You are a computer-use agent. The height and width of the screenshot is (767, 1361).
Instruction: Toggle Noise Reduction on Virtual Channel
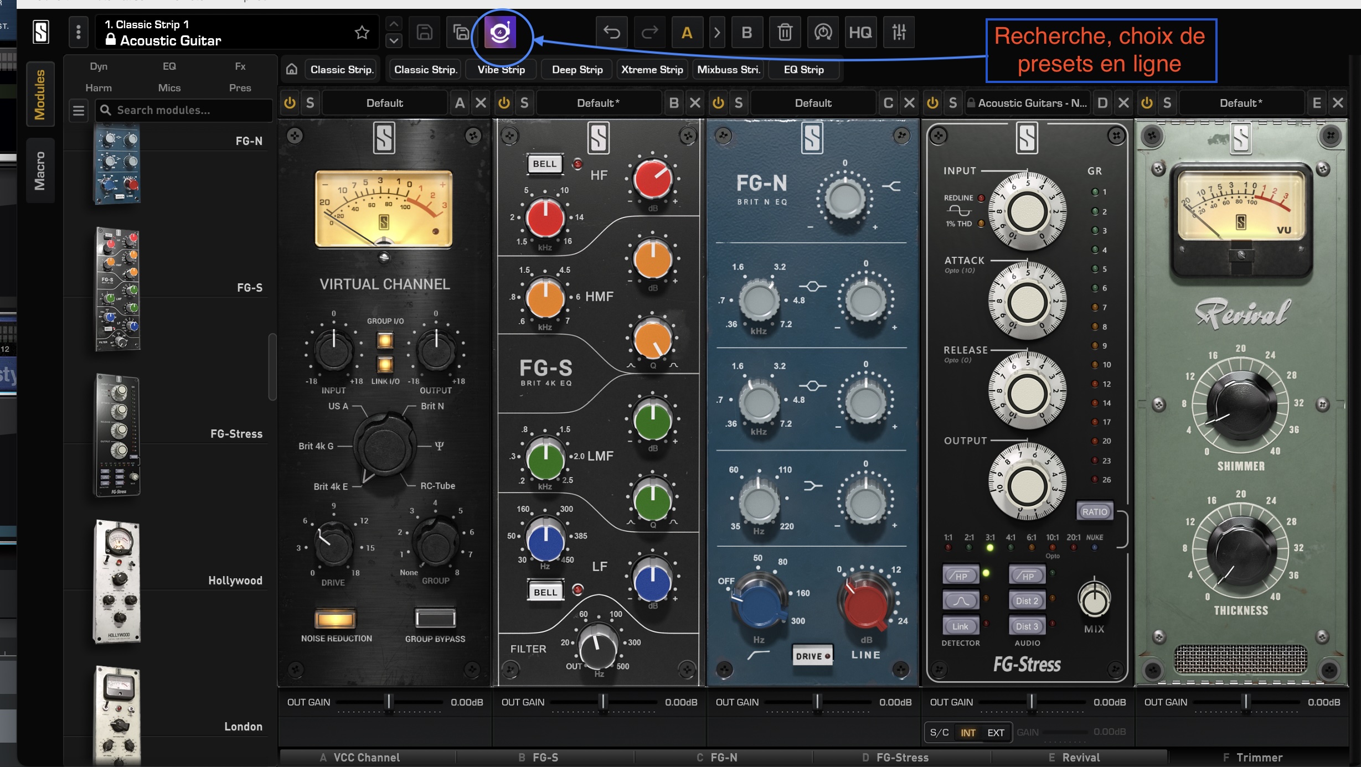coord(335,618)
